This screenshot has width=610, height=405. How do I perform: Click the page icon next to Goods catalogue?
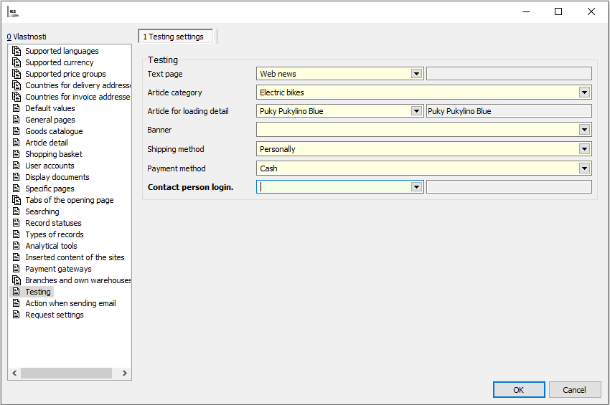pos(17,131)
